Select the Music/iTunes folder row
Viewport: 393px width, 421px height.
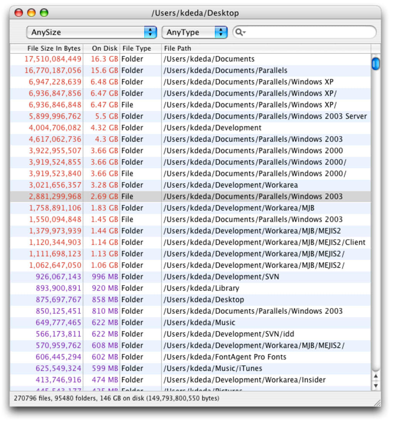[190, 368]
